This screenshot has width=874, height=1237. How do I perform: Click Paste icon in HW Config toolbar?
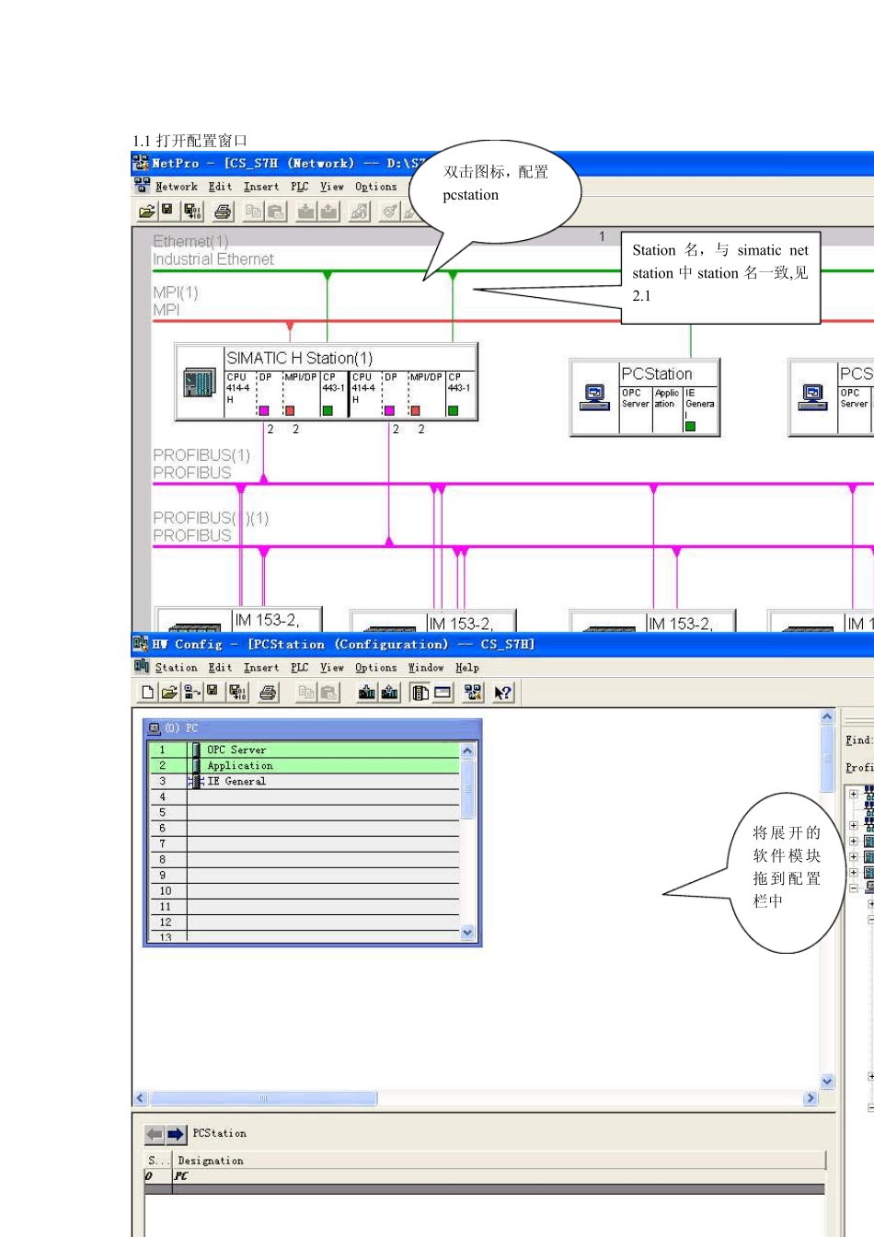pos(328,693)
